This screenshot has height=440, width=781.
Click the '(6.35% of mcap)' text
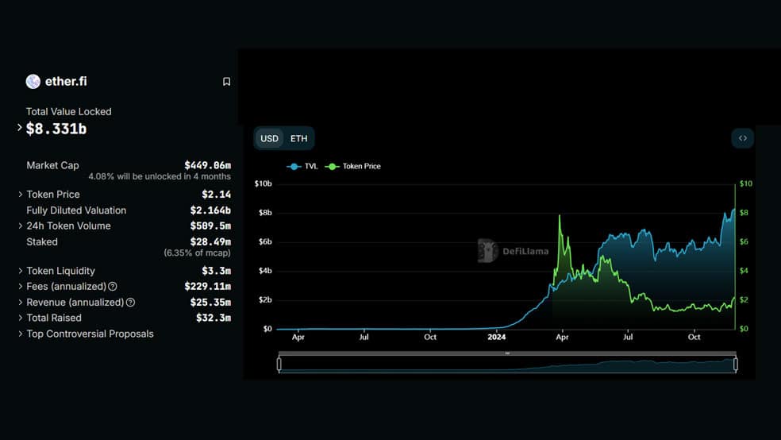pyautogui.click(x=198, y=253)
